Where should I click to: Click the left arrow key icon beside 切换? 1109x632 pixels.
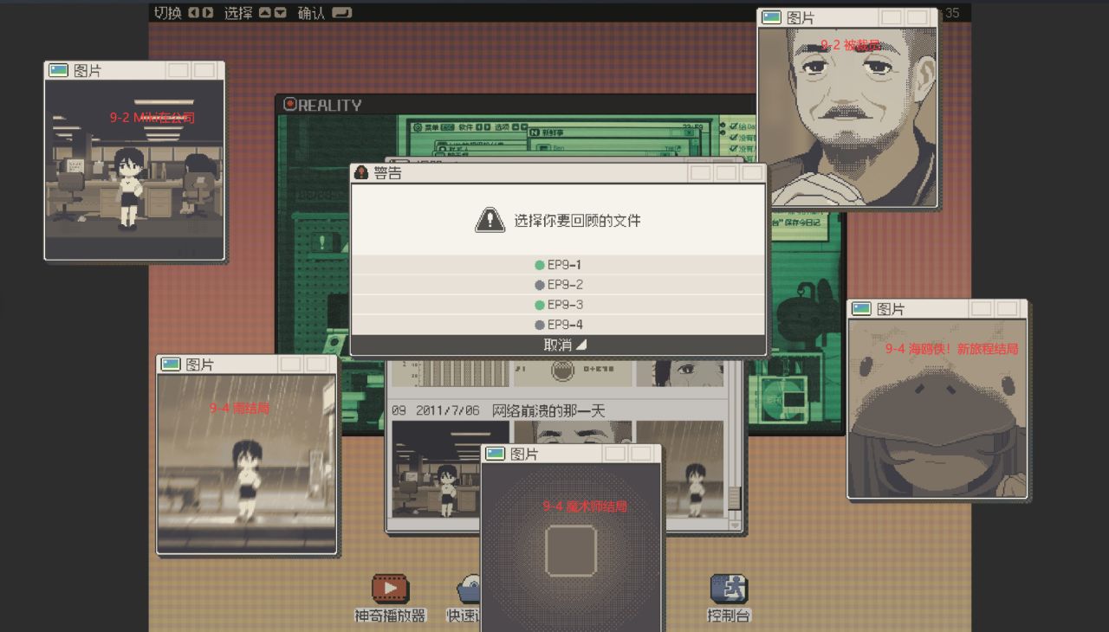(194, 12)
